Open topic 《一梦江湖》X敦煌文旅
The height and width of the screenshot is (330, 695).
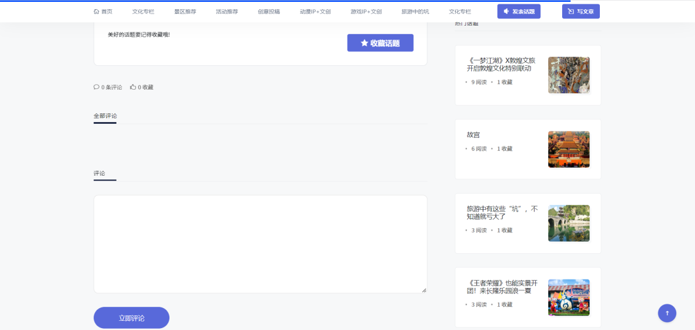[x=501, y=64]
